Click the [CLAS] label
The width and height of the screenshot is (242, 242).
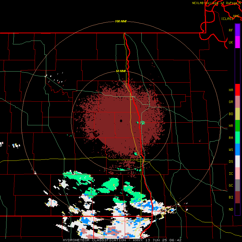(227, 19)
